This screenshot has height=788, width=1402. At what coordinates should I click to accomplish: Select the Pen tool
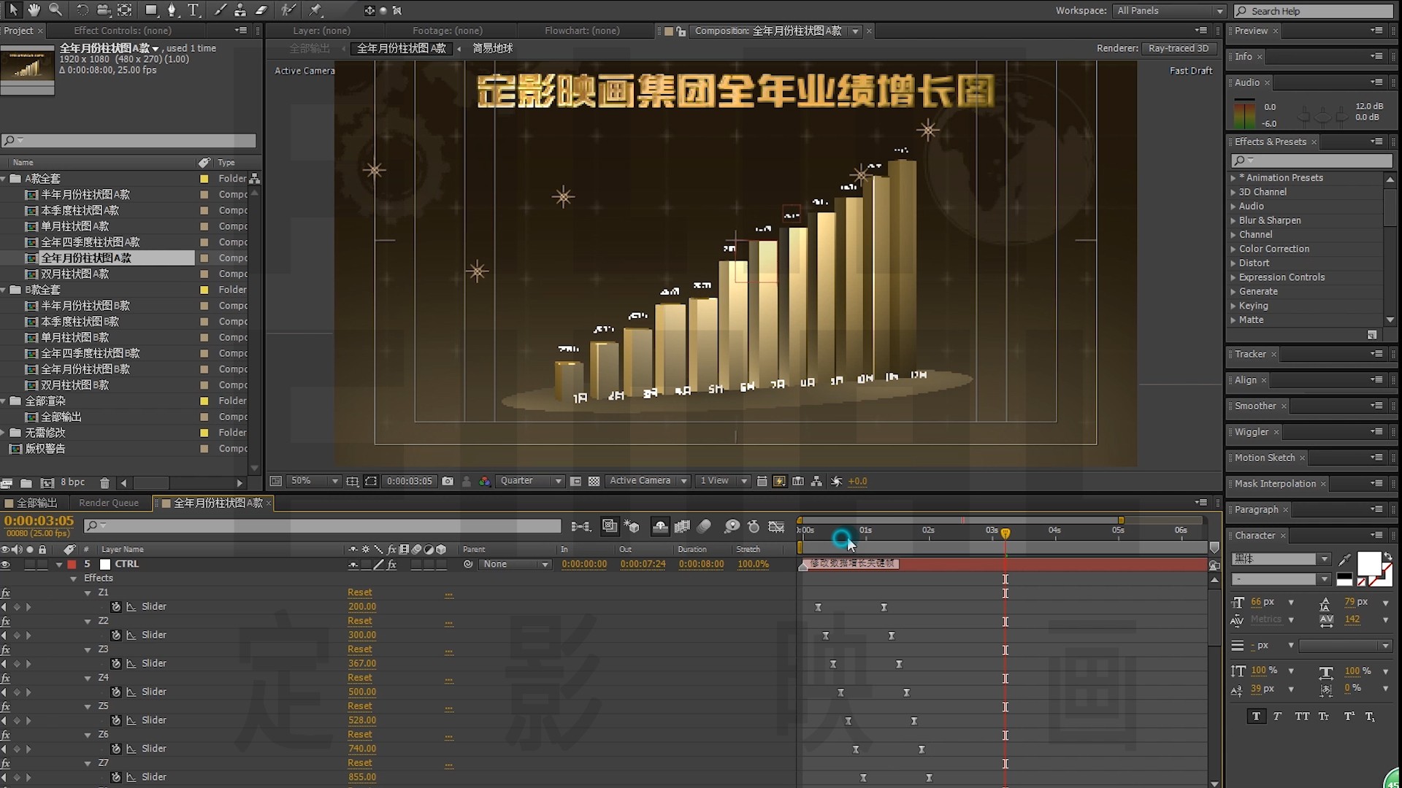coord(172,9)
